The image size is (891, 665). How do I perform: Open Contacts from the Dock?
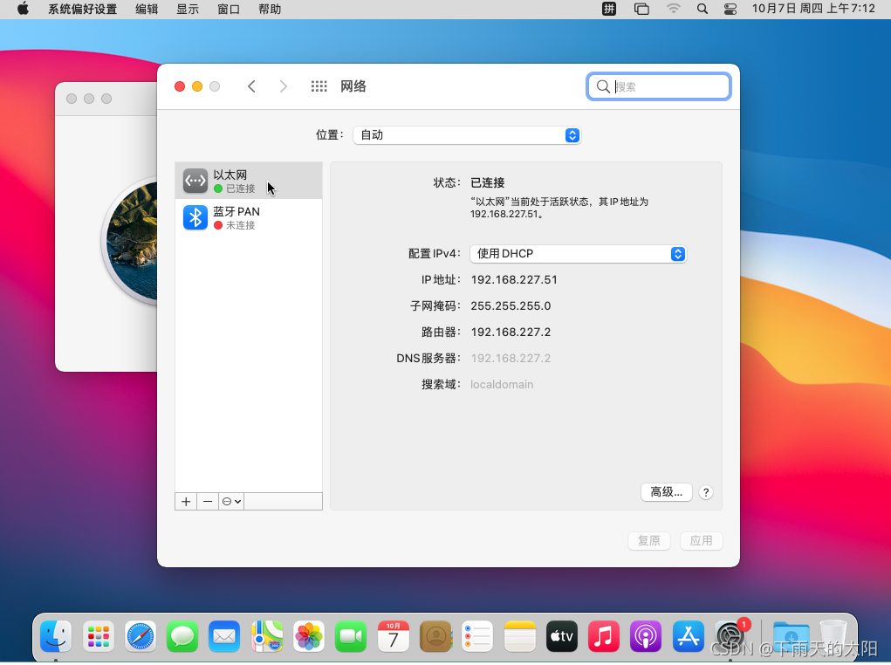(x=435, y=636)
